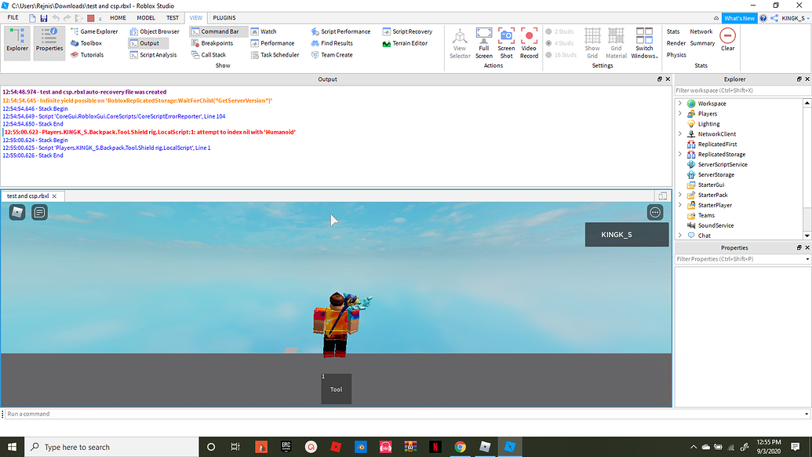The image size is (812, 457).
Task: Open the Terrain Editor
Action: [x=405, y=43]
